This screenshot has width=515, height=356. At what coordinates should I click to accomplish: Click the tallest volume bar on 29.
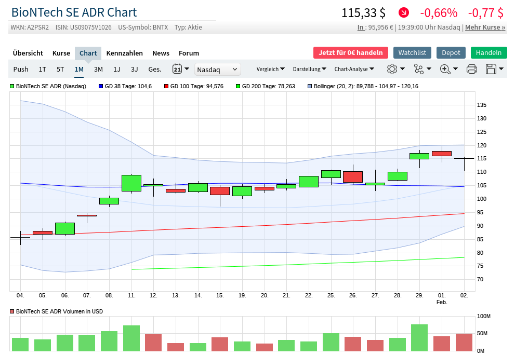click(x=419, y=338)
